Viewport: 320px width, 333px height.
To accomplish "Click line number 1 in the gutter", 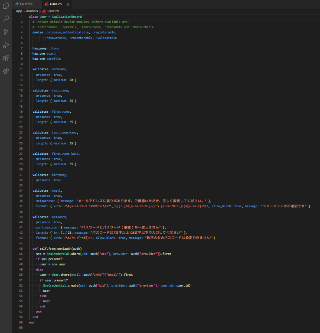I will (21, 16).
